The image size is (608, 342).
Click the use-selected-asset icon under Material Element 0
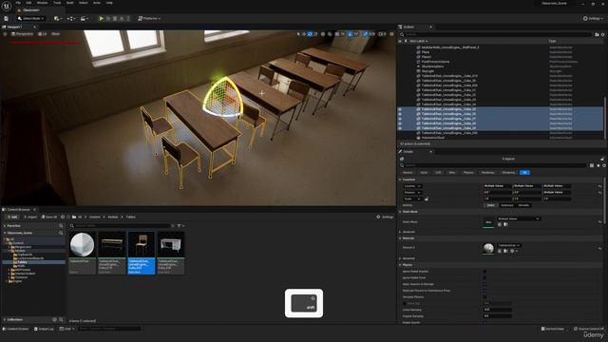click(x=500, y=251)
